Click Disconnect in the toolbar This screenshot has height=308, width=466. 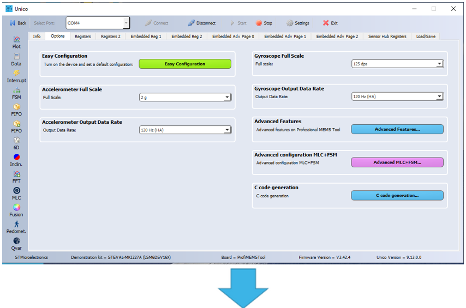(201, 23)
